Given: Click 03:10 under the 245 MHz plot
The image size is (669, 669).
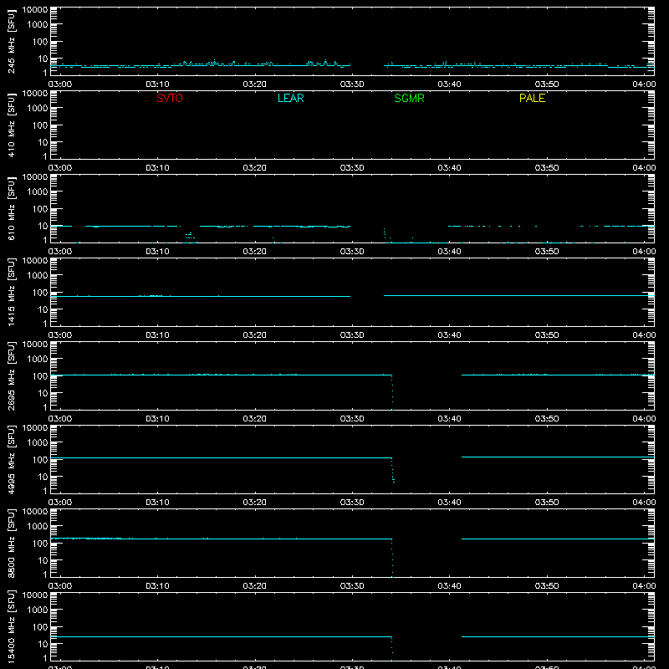Looking at the screenshot, I should (157, 84).
